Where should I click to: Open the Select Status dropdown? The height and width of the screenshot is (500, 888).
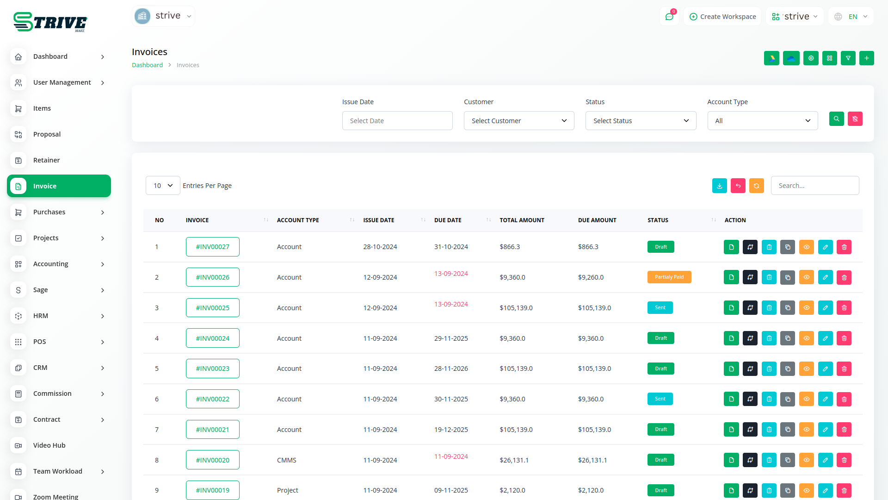pos(640,121)
